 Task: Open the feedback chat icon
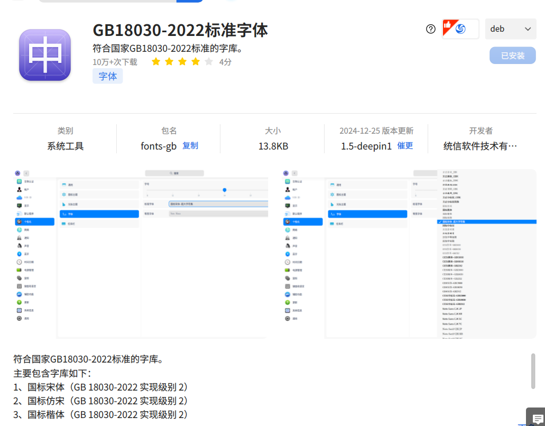coord(538,419)
